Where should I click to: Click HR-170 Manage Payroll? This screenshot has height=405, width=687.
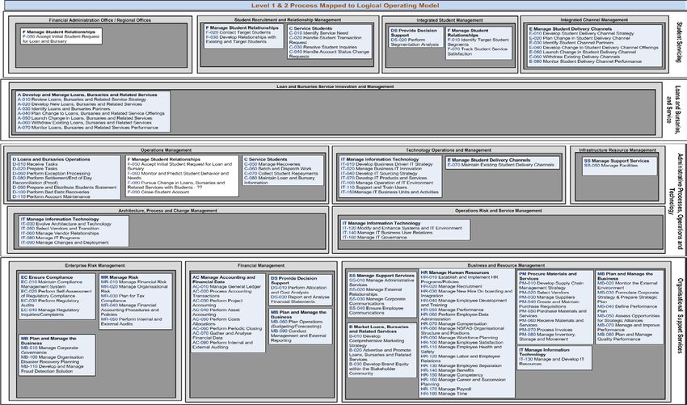(x=446, y=389)
